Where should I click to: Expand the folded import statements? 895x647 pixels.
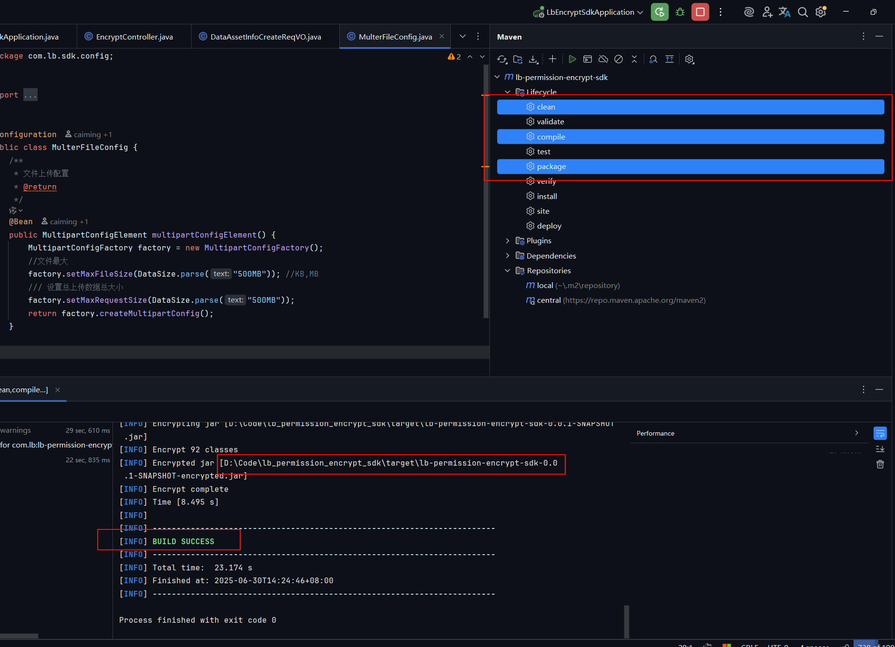point(31,95)
